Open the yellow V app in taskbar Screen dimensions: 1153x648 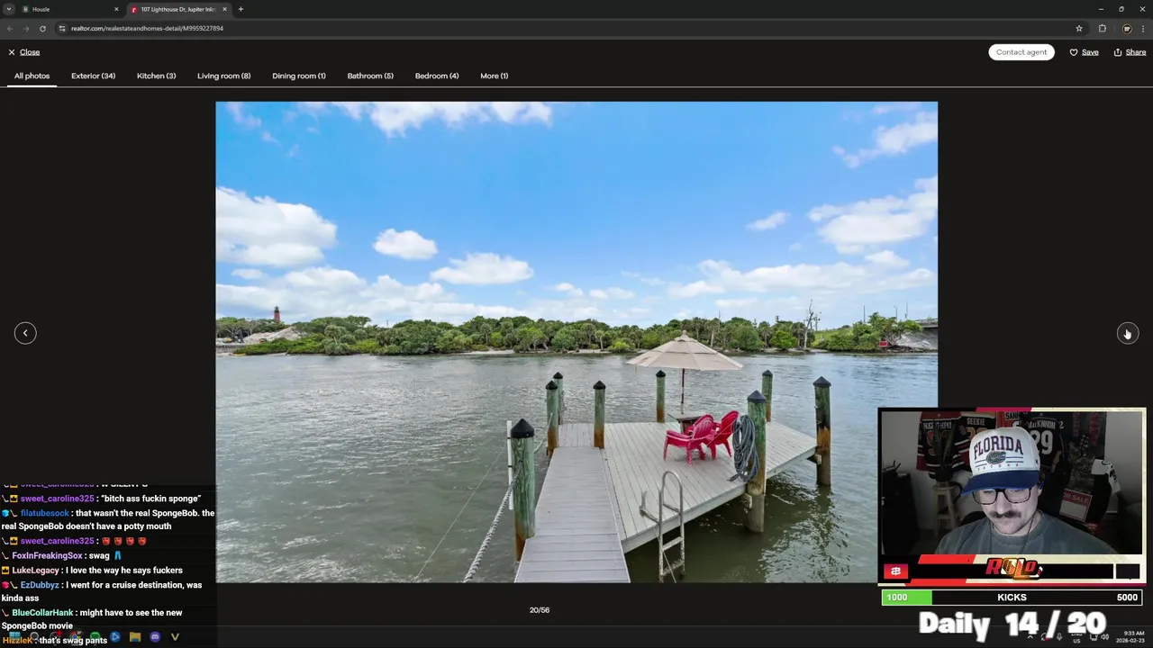[175, 637]
